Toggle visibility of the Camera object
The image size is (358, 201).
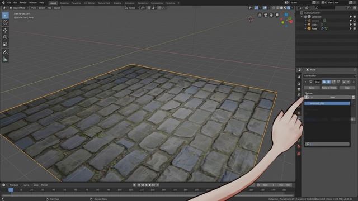pyautogui.click(x=355, y=21)
